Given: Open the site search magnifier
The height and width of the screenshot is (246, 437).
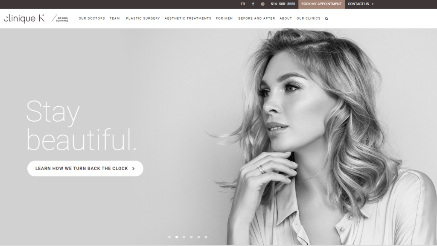Looking at the screenshot, I should (326, 18).
